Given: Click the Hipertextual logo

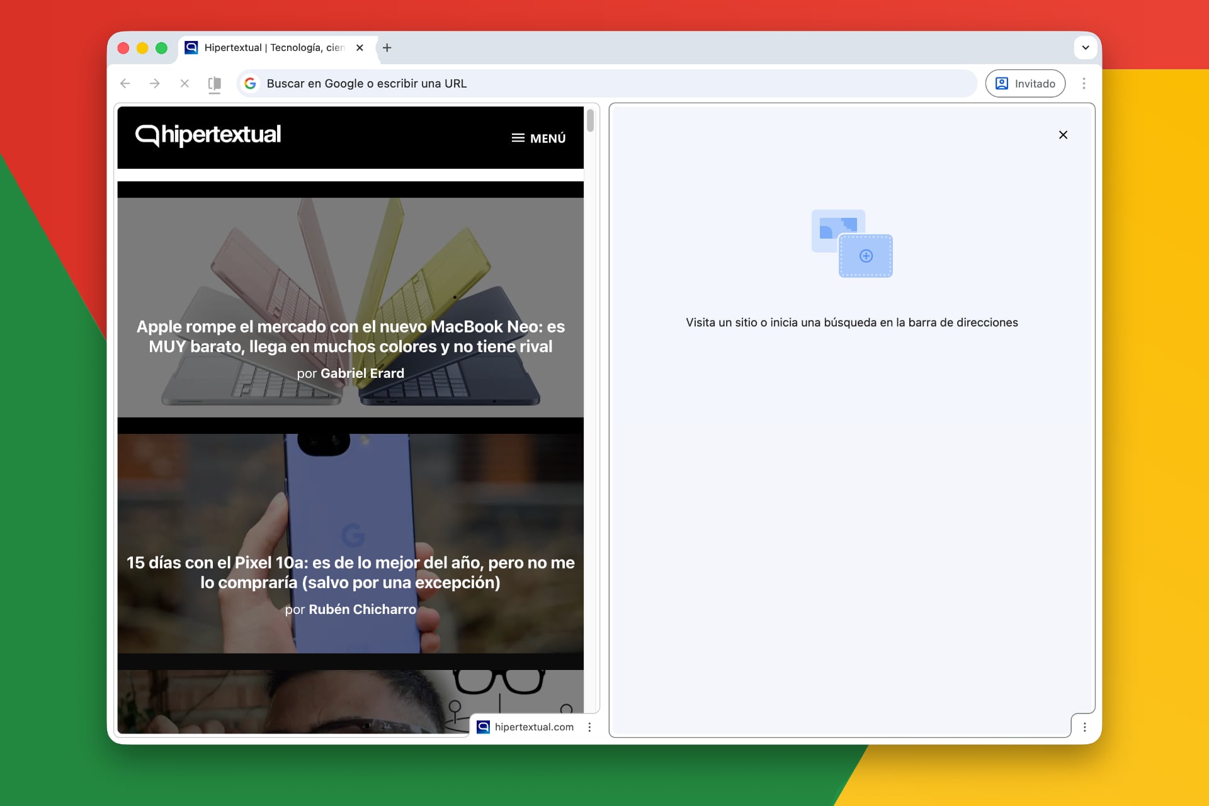Looking at the screenshot, I should (208, 135).
